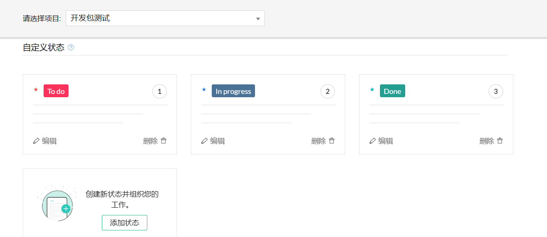This screenshot has width=547, height=237.
Task: Click the pencil icon on Done card
Action: (x=372, y=141)
